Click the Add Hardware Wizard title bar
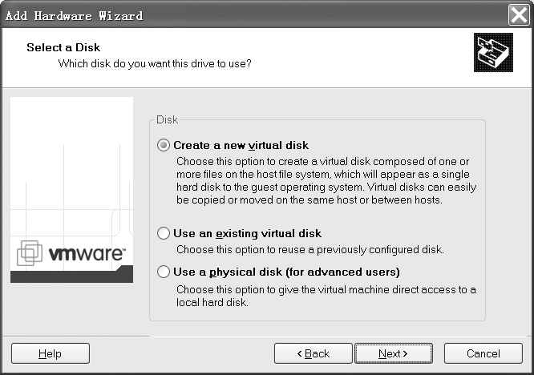Image resolution: width=534 pixels, height=375 pixels. (x=241, y=15)
